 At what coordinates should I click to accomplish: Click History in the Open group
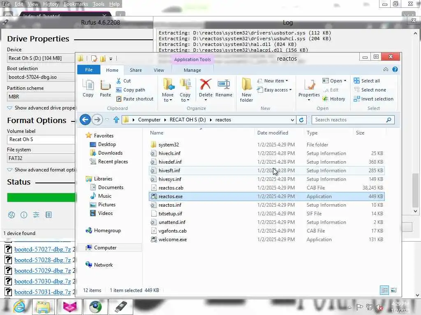(x=334, y=99)
